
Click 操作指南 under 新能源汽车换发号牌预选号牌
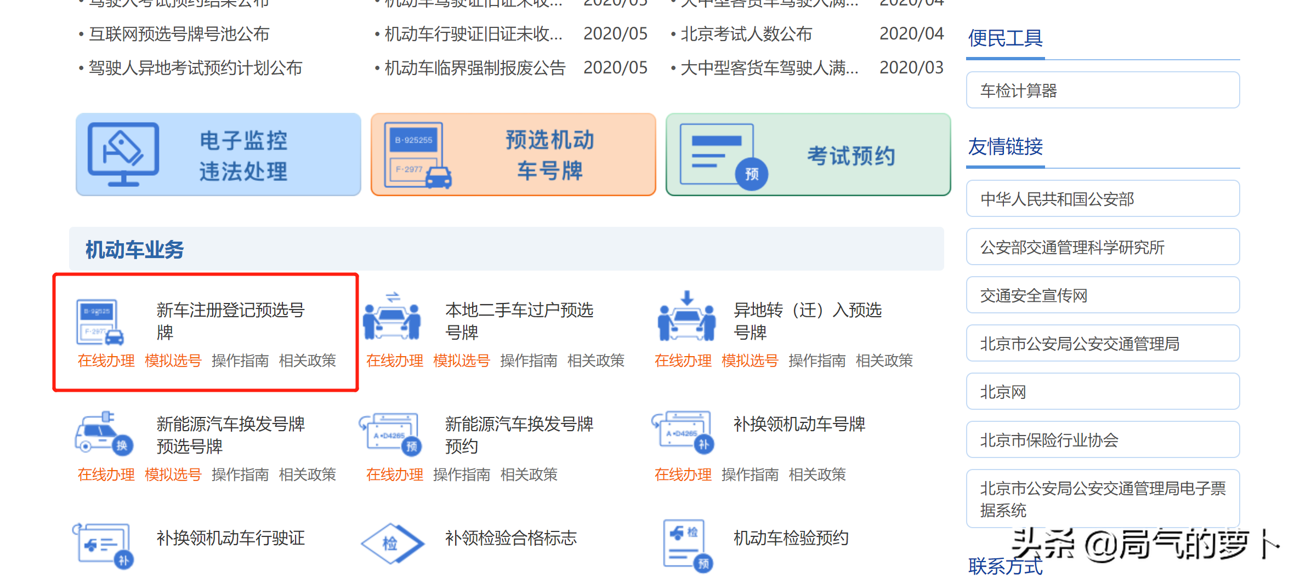click(240, 475)
